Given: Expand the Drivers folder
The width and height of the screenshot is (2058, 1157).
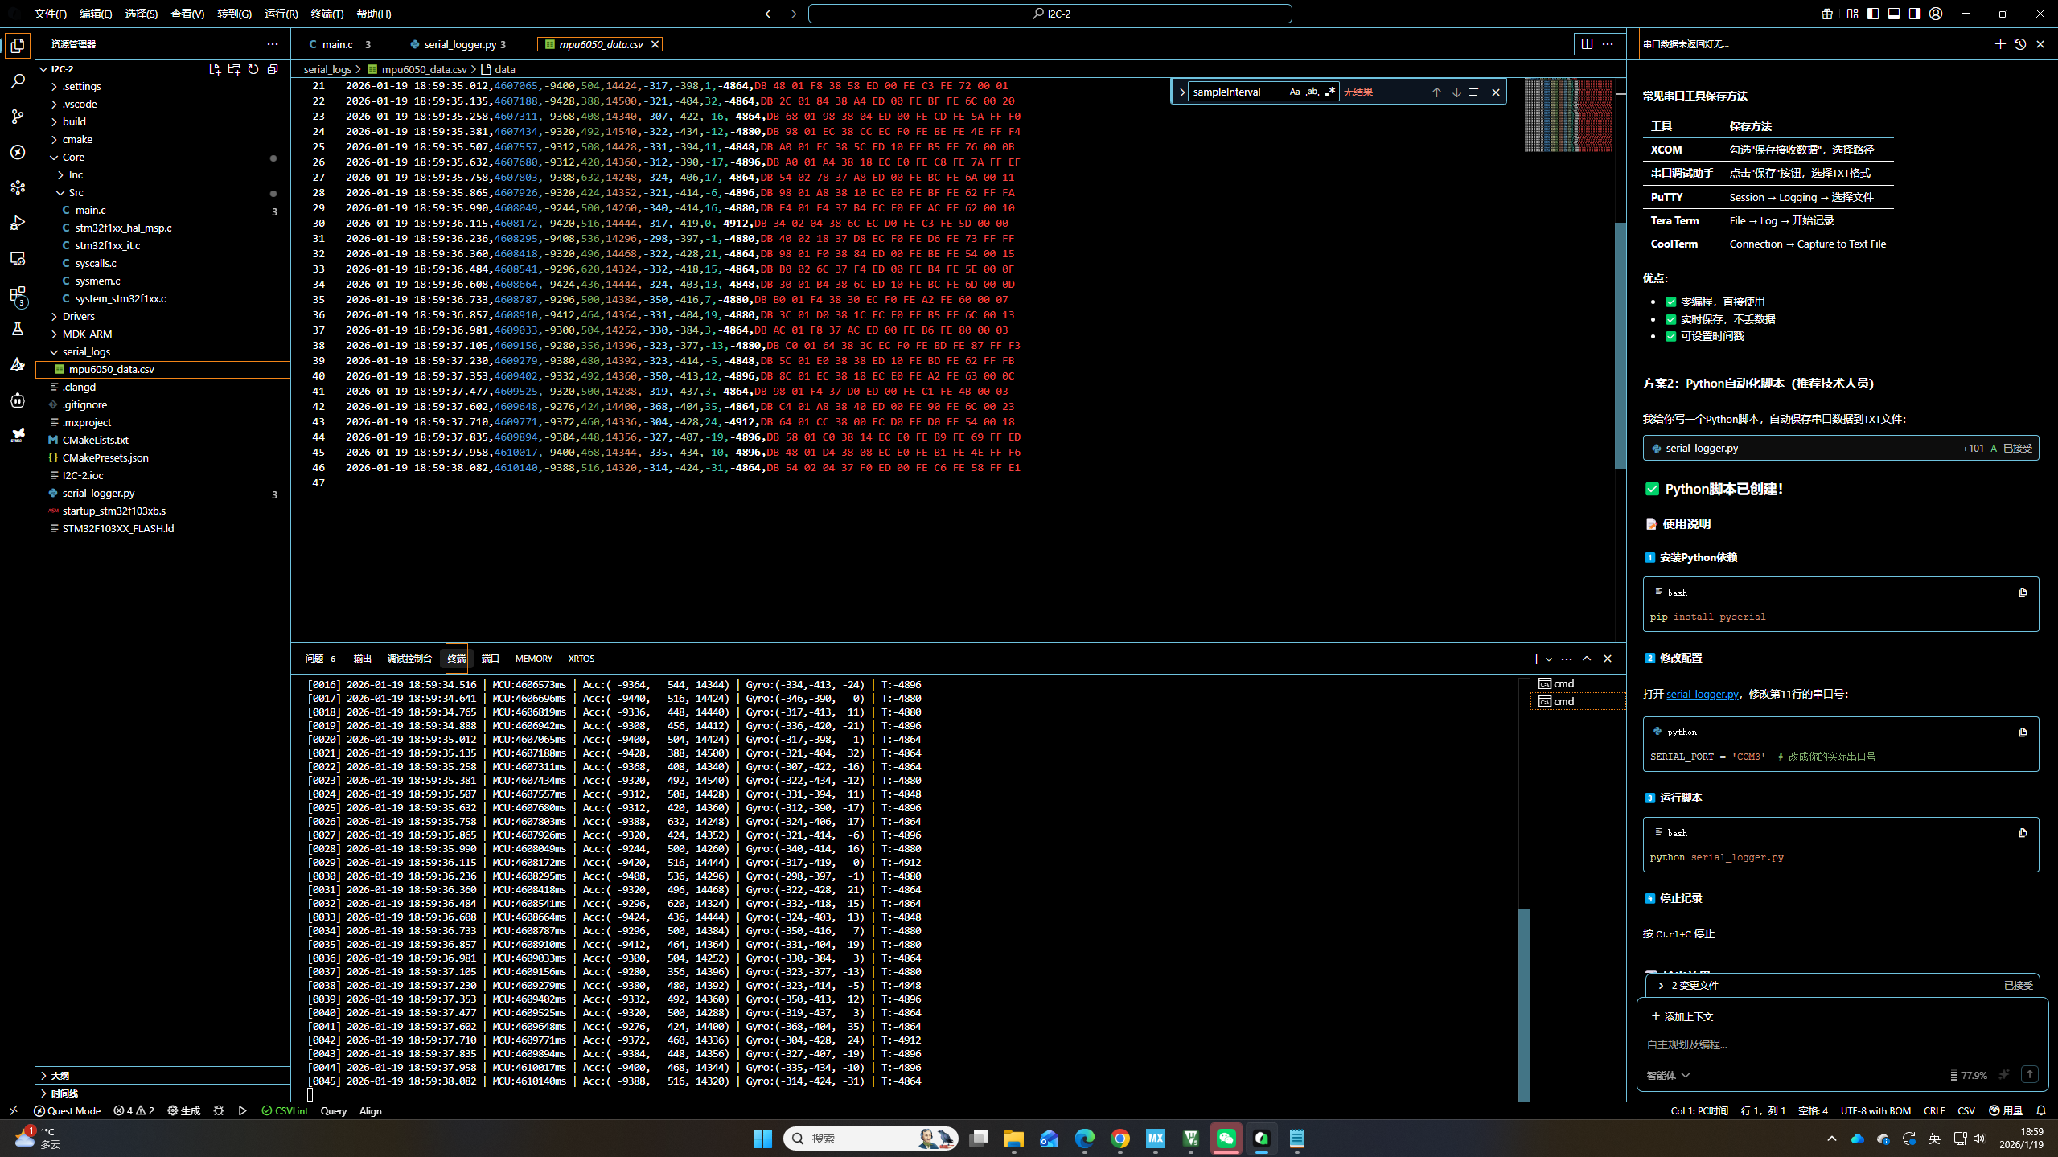Looking at the screenshot, I should 78,316.
